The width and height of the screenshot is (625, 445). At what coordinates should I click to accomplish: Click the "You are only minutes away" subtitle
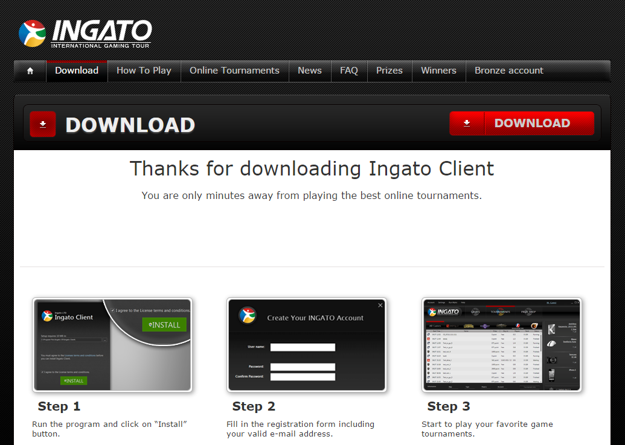[x=312, y=195]
